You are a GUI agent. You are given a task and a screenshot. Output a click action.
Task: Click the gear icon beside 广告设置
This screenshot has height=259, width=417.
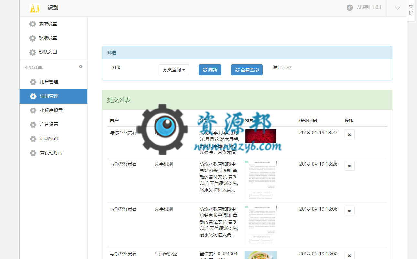click(x=33, y=125)
